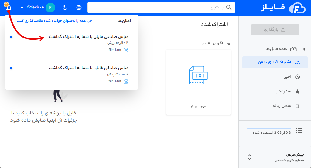The height and width of the screenshot is (168, 311).
Task: Open the 16-hours-ago share notification
Action: pos(72,74)
